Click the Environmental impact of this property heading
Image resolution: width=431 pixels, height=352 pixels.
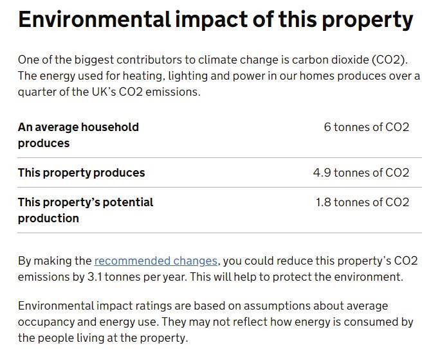215,21
